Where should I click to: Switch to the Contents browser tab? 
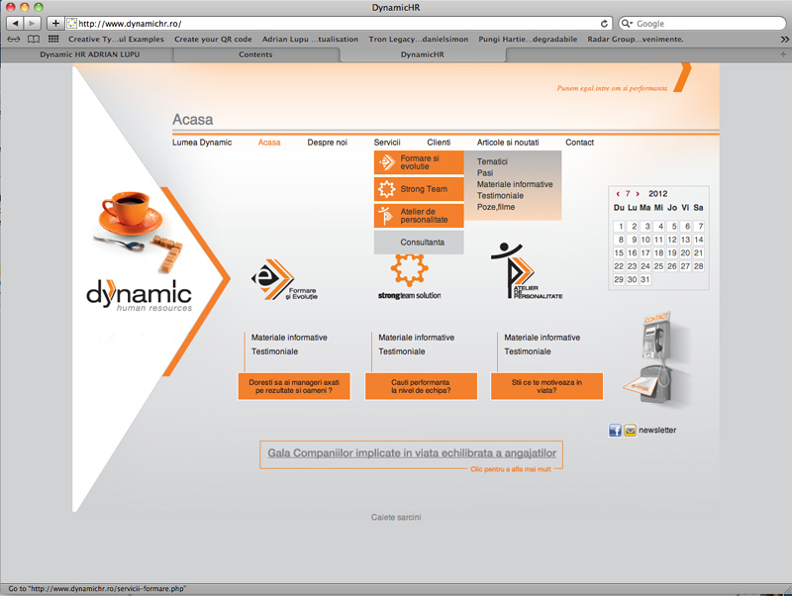click(x=255, y=54)
